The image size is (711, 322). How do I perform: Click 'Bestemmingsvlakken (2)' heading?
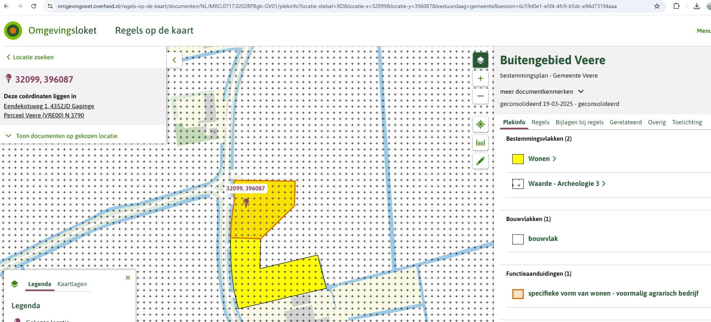click(x=539, y=138)
